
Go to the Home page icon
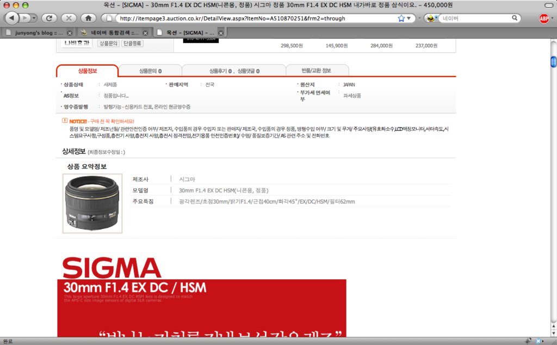pos(89,18)
